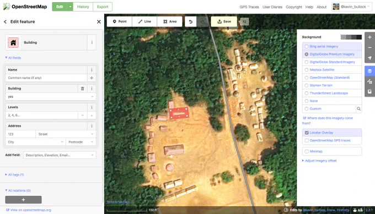Collapse the All fields section
Screen dimensions: 375x214
pos(13,58)
